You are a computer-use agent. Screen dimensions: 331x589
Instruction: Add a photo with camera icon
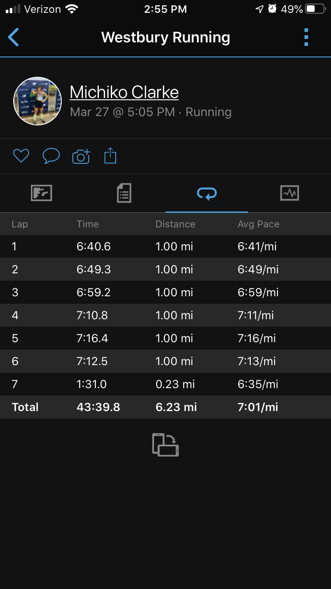coord(81,156)
